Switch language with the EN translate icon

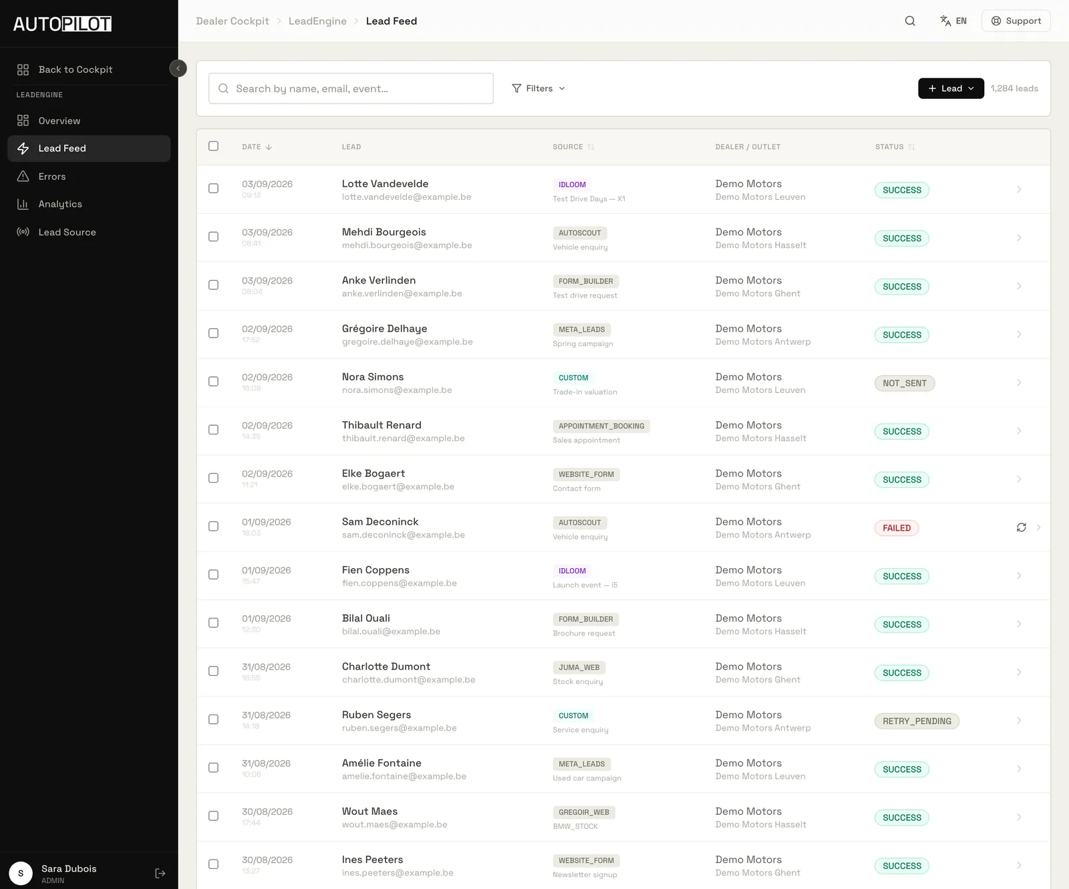pyautogui.click(x=953, y=21)
